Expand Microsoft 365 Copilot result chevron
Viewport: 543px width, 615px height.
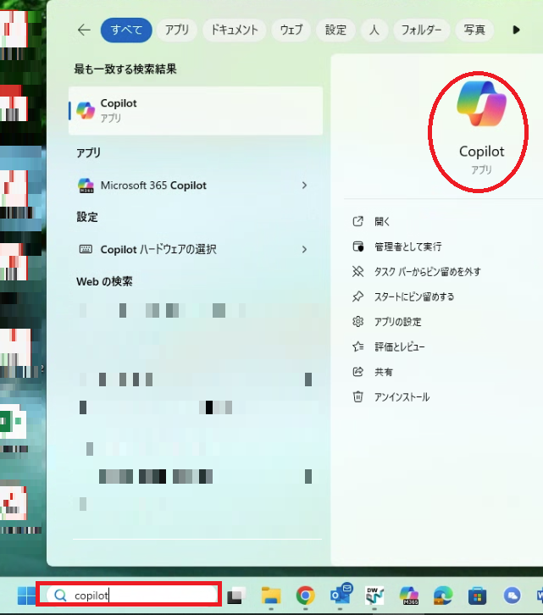tap(304, 186)
